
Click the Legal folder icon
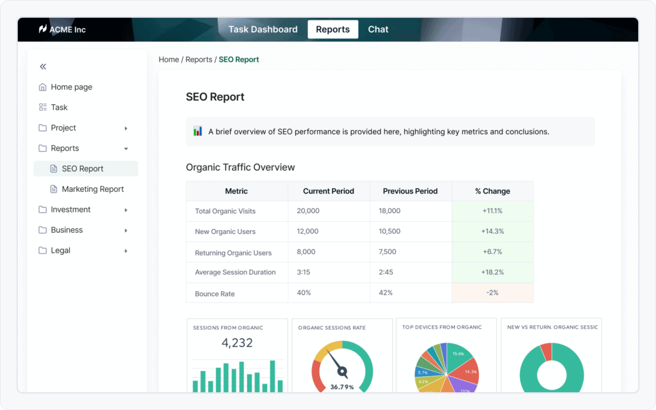click(x=43, y=251)
